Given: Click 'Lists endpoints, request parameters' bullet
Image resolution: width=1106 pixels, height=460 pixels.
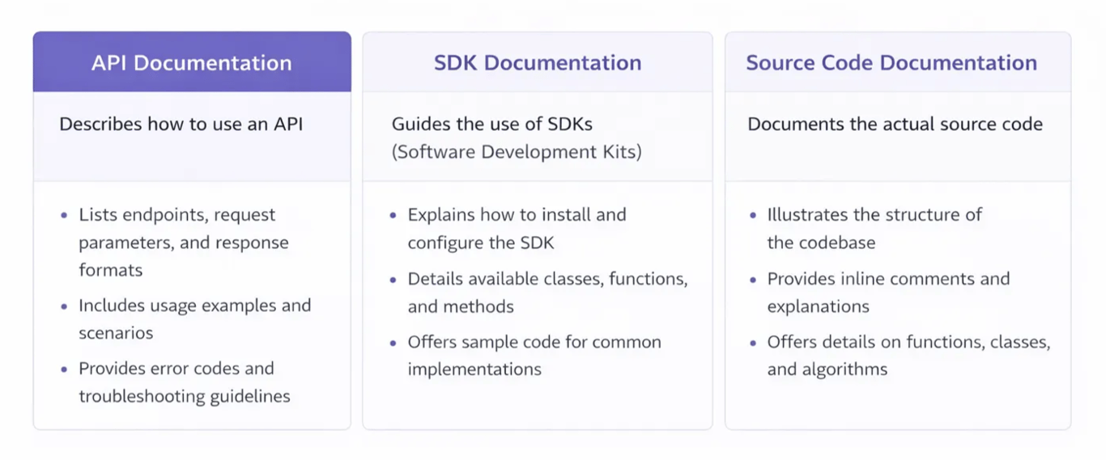Looking at the screenshot, I should point(184,243).
